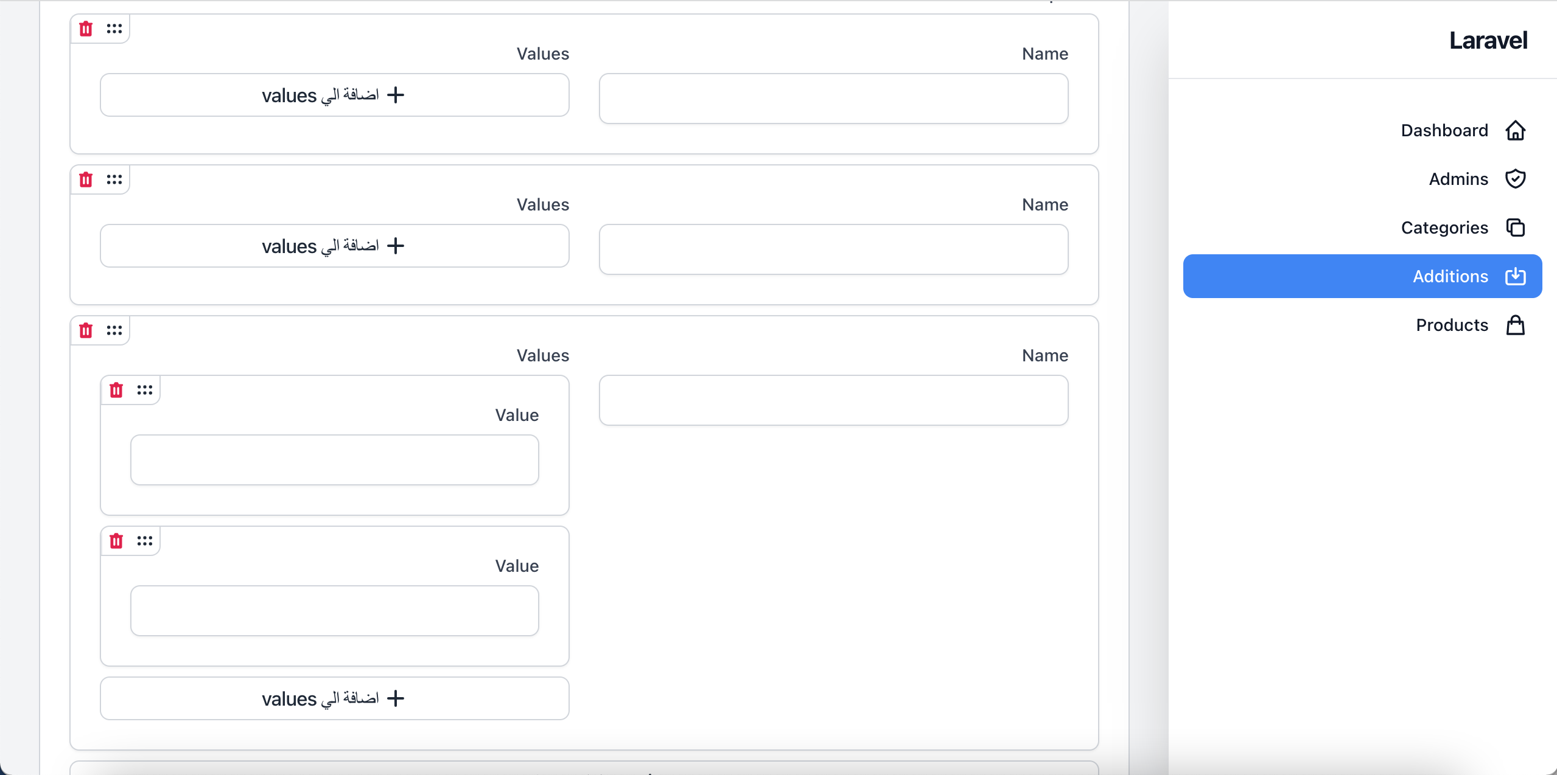Delete the second nested Value row
Screen dimensions: 1557x775
116,540
